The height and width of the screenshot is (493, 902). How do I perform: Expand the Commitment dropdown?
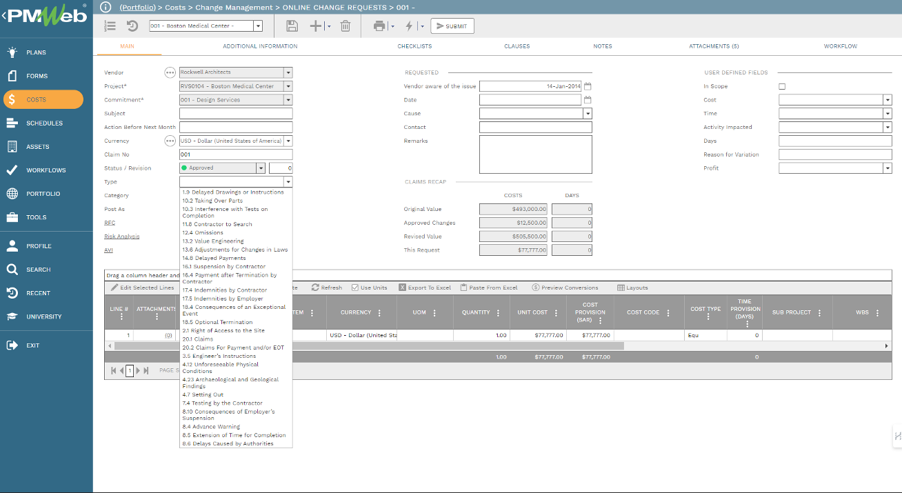tap(288, 100)
